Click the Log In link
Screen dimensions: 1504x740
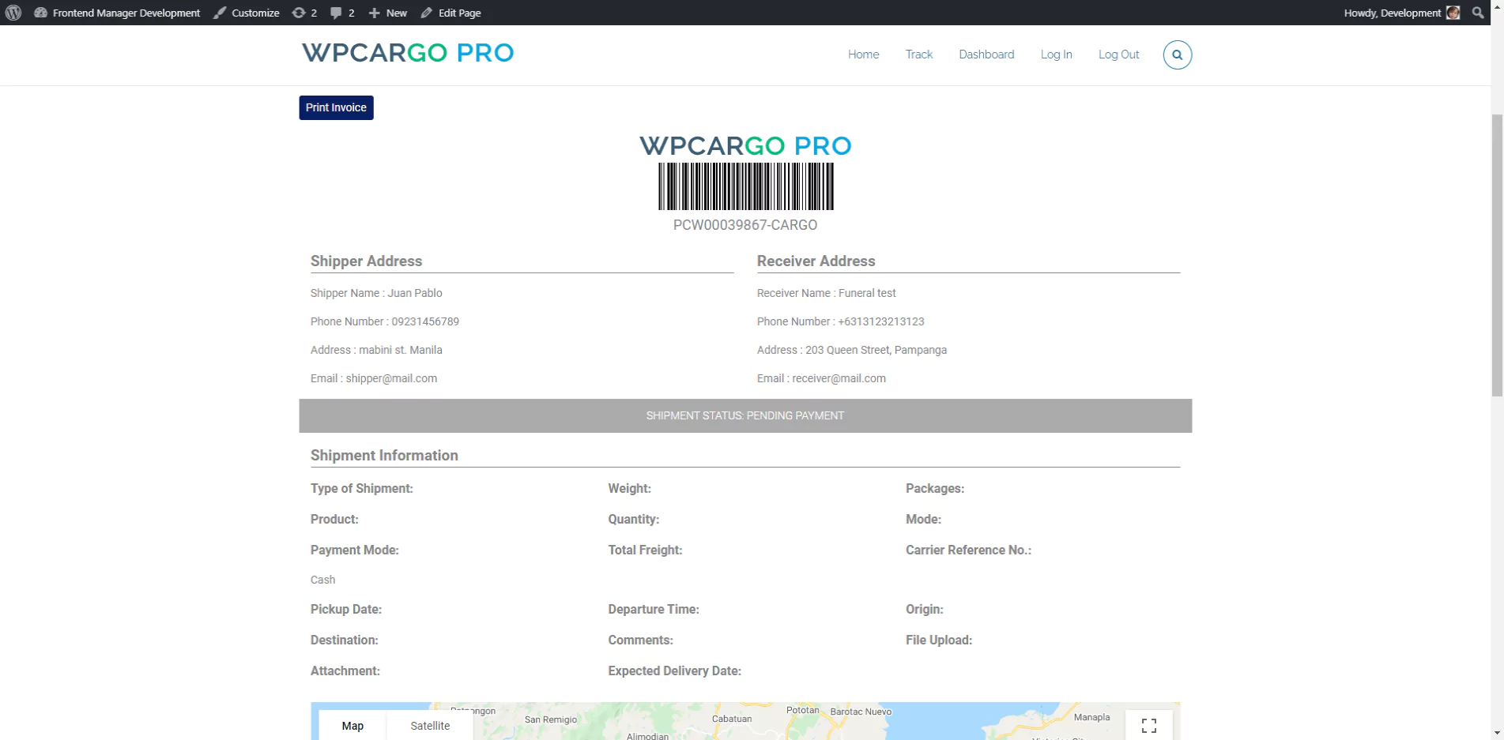tap(1056, 54)
